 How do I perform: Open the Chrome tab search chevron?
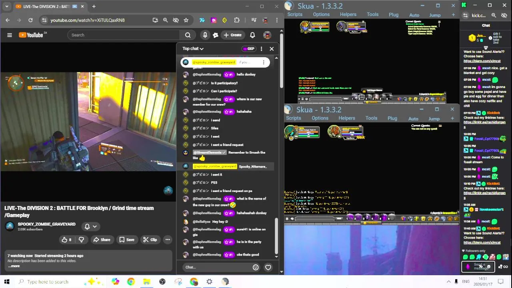click(7, 6)
